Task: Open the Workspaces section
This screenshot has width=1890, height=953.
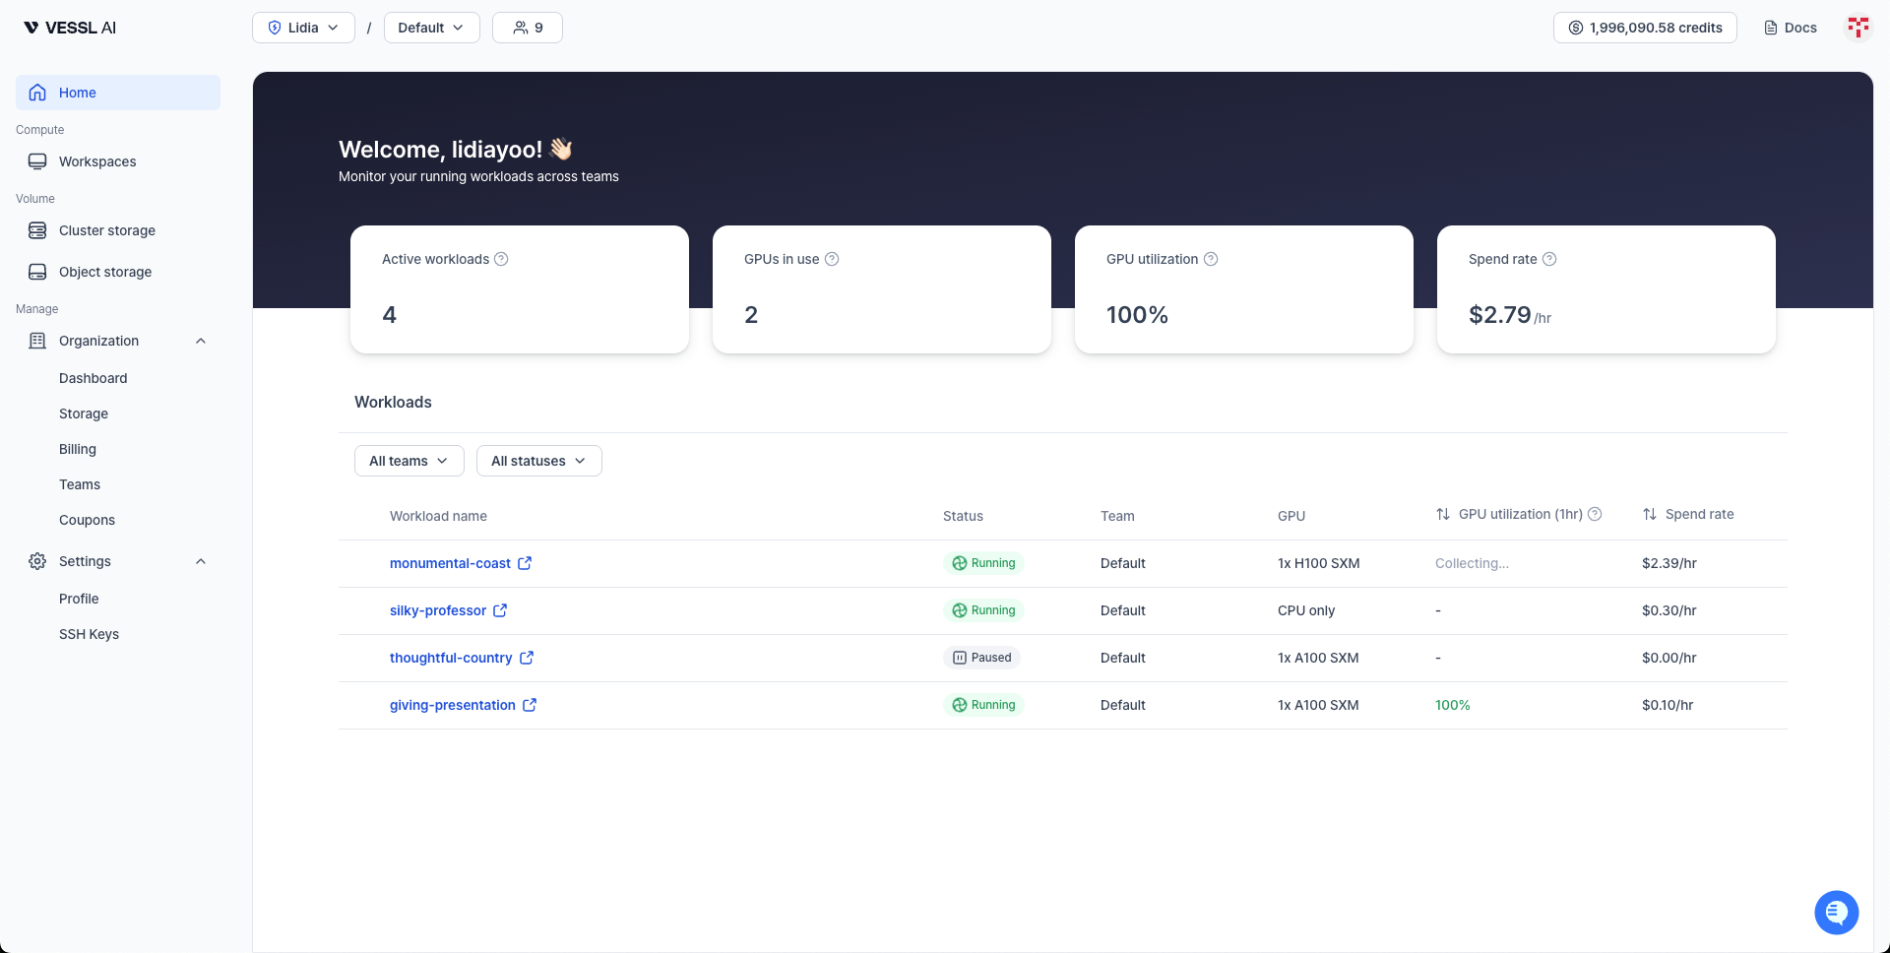Action: (x=96, y=161)
